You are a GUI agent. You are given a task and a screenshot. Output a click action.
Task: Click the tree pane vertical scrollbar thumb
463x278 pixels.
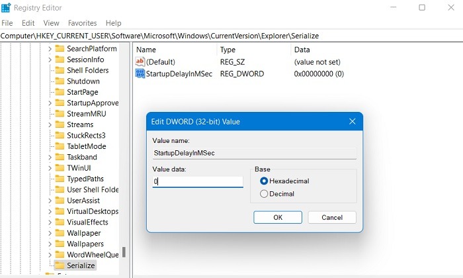pyautogui.click(x=124, y=252)
